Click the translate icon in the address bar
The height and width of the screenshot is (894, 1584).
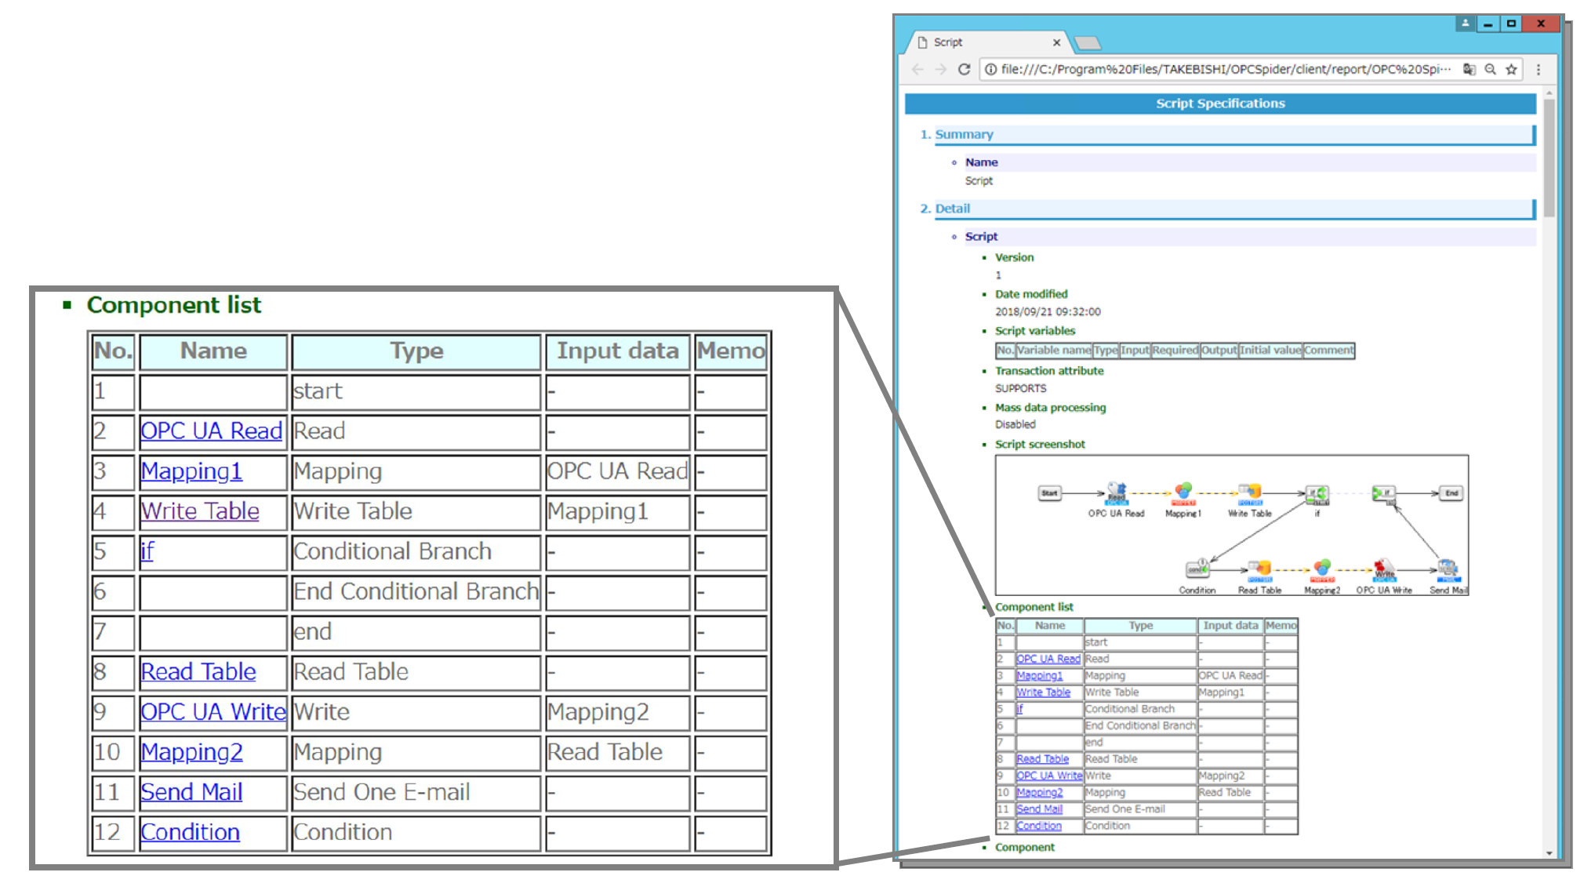tap(1469, 69)
